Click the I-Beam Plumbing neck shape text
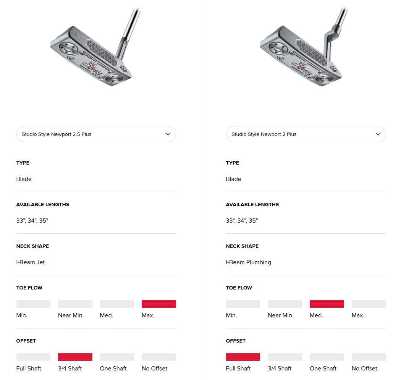Screen dimensions: 401x380 [x=249, y=262]
